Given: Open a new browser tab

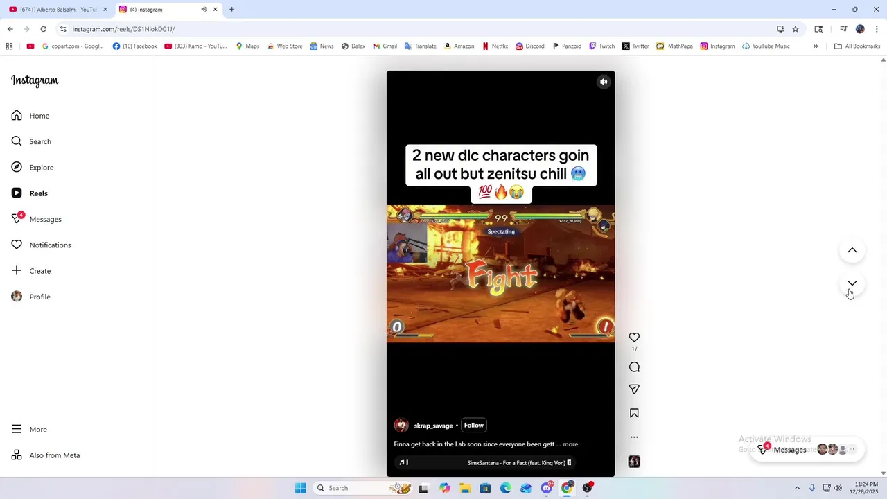Looking at the screenshot, I should click(x=231, y=10).
